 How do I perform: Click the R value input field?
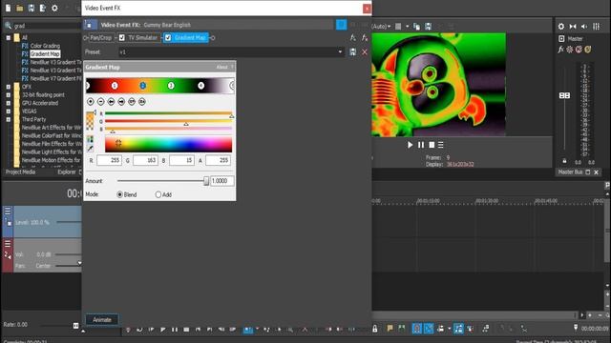click(x=109, y=160)
